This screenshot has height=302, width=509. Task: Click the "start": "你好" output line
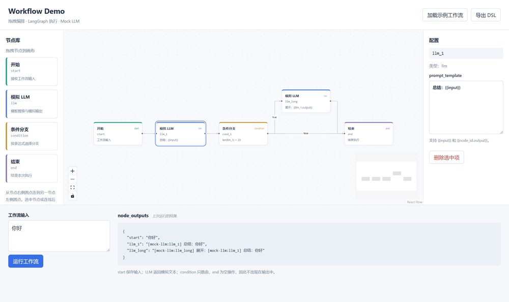[143, 237]
